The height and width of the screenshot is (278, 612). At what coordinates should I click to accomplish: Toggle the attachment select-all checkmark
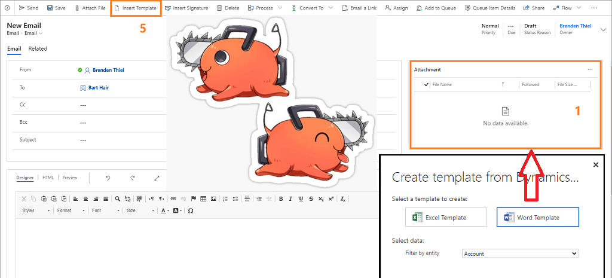pos(426,84)
